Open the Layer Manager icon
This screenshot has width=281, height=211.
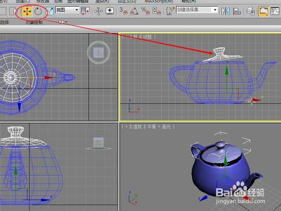pos(251,11)
